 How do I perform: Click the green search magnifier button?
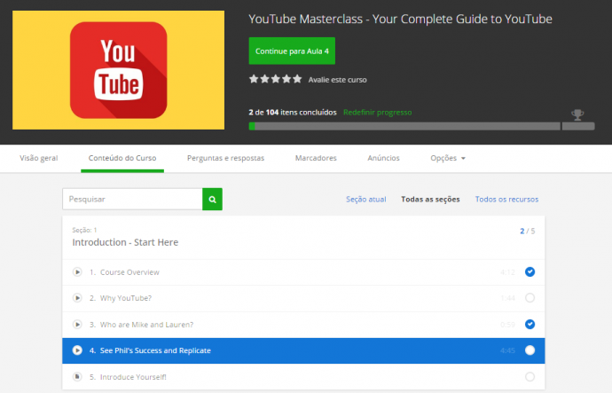(212, 199)
